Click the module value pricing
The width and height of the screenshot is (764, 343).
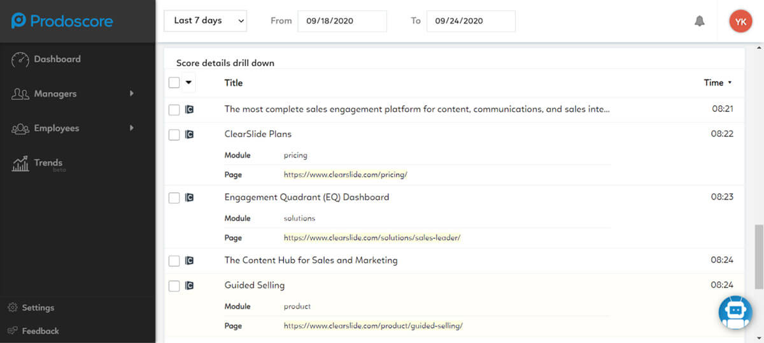point(295,156)
